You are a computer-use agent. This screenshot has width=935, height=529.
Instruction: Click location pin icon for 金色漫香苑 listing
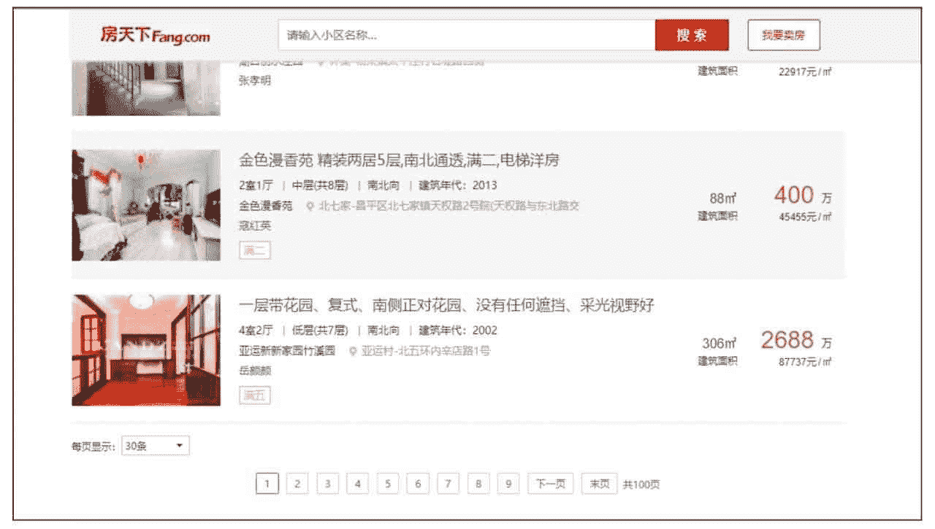pyautogui.click(x=310, y=206)
